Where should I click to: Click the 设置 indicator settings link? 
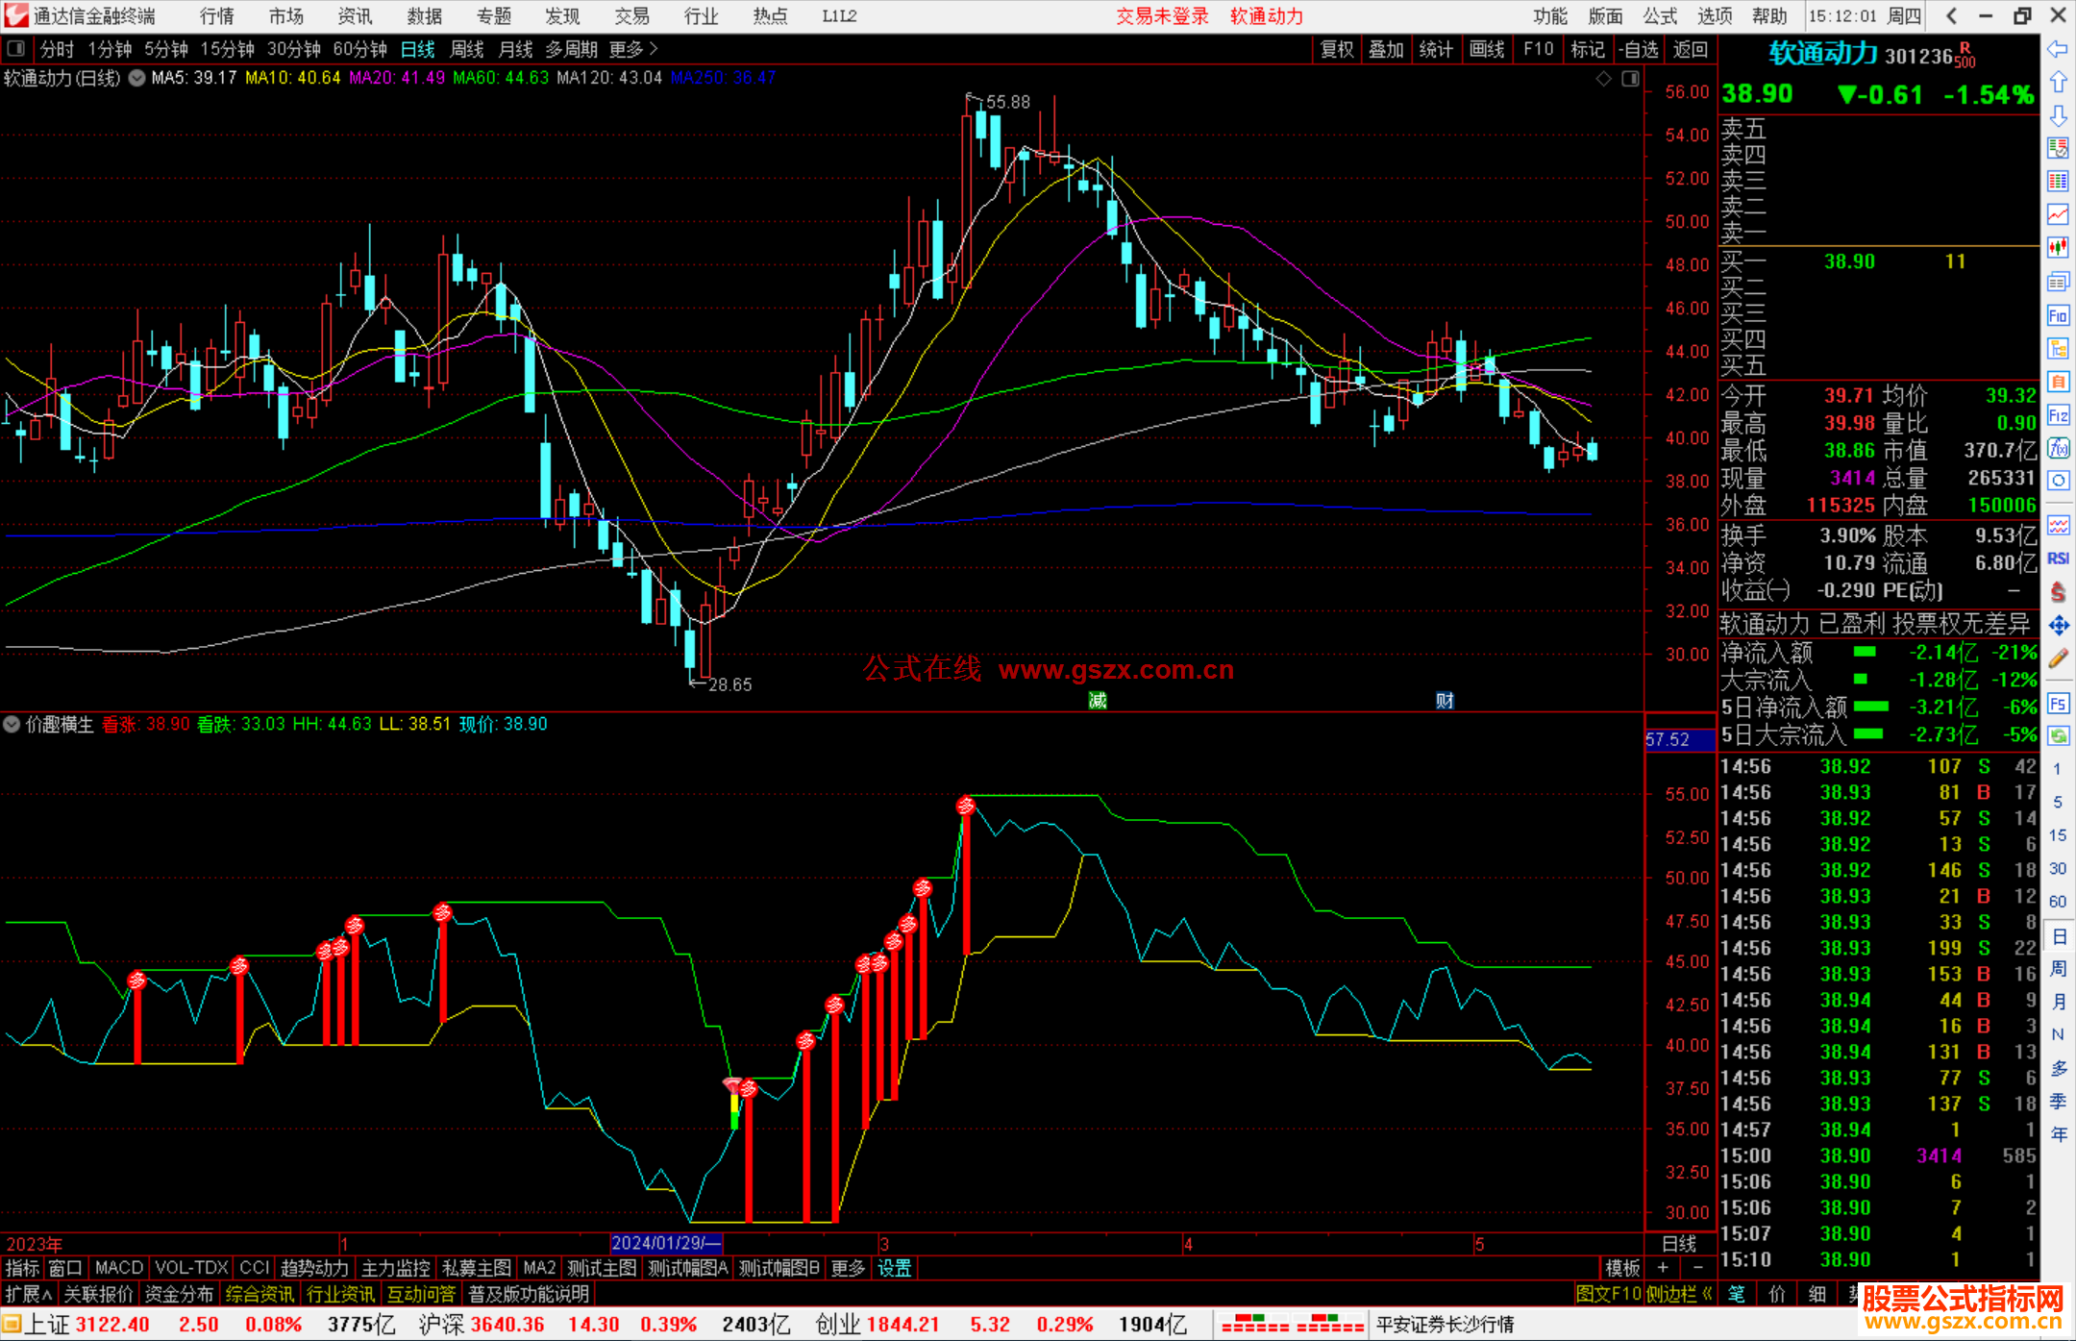point(894,1268)
